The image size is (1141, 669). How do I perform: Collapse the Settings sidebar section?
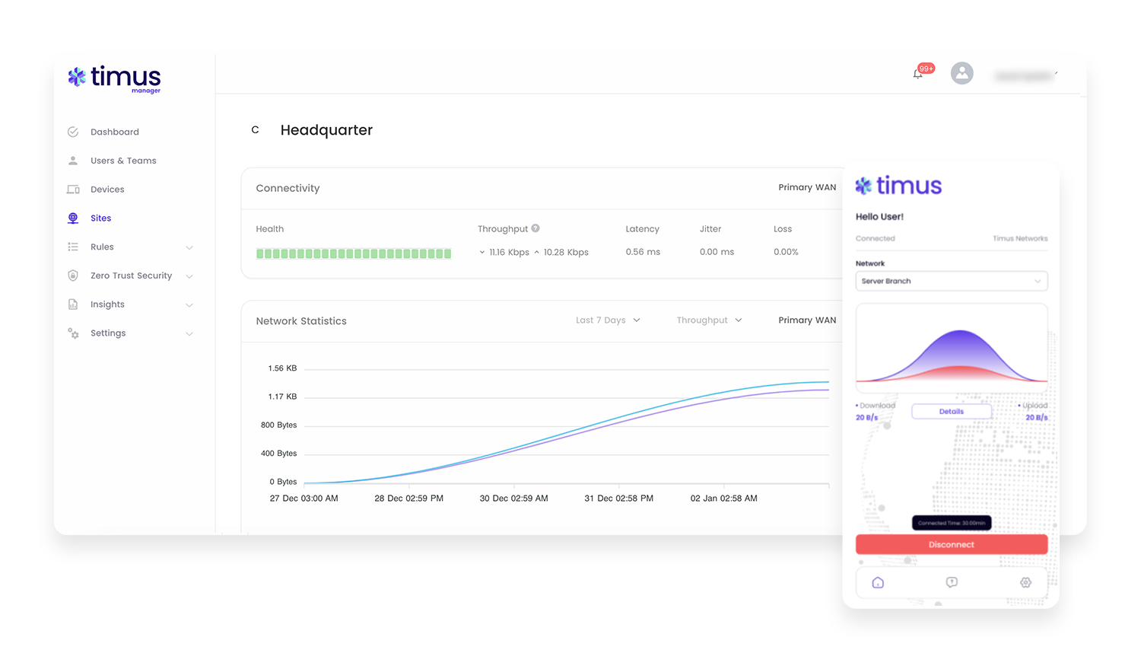(x=189, y=333)
